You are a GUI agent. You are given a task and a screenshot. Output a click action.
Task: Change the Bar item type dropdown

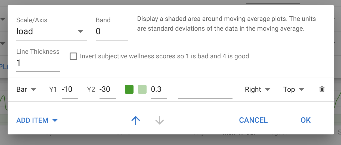coord(26,89)
